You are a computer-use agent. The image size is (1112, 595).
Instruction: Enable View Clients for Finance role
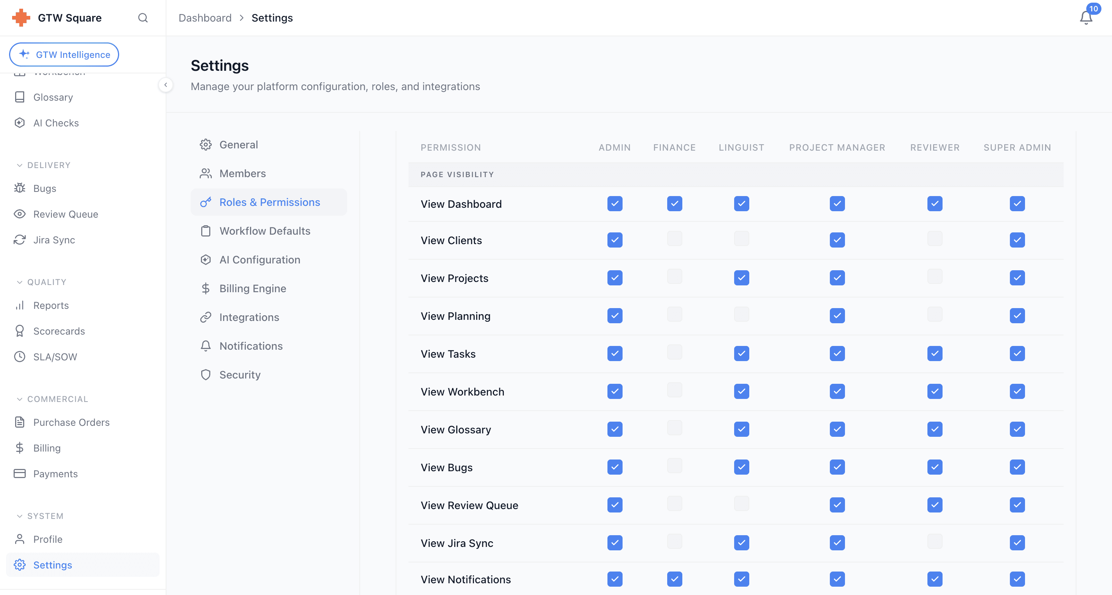(x=674, y=238)
